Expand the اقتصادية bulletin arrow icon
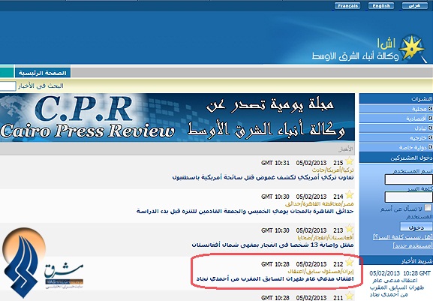This screenshot has width=433, height=301. [430, 119]
